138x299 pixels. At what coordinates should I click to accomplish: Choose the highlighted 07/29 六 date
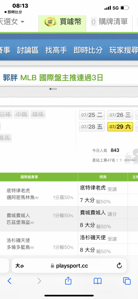click(120, 126)
